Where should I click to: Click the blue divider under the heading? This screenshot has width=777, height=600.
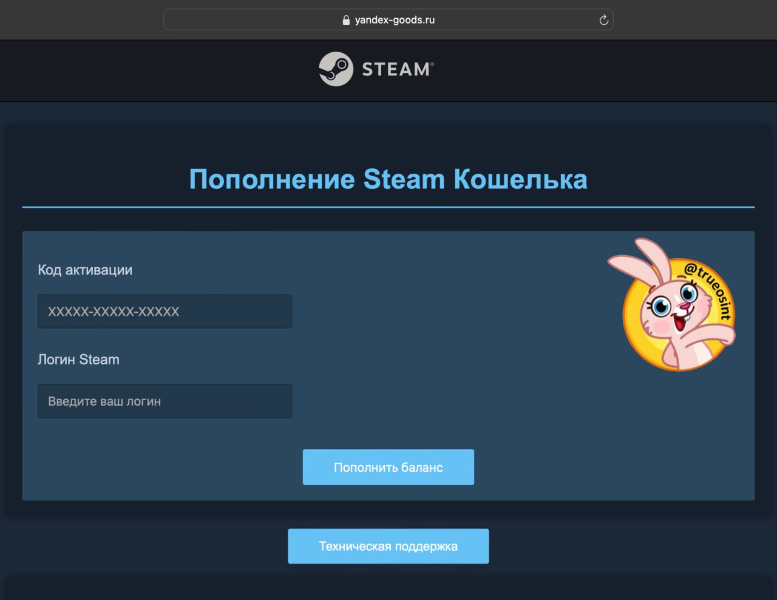click(x=388, y=206)
